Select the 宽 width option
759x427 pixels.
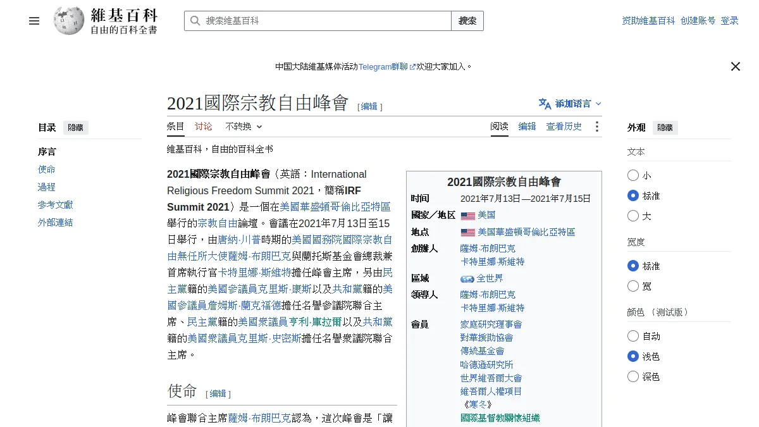(x=633, y=286)
